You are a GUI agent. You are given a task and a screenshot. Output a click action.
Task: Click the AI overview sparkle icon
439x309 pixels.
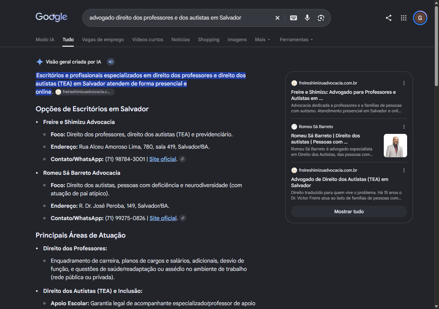tap(40, 62)
